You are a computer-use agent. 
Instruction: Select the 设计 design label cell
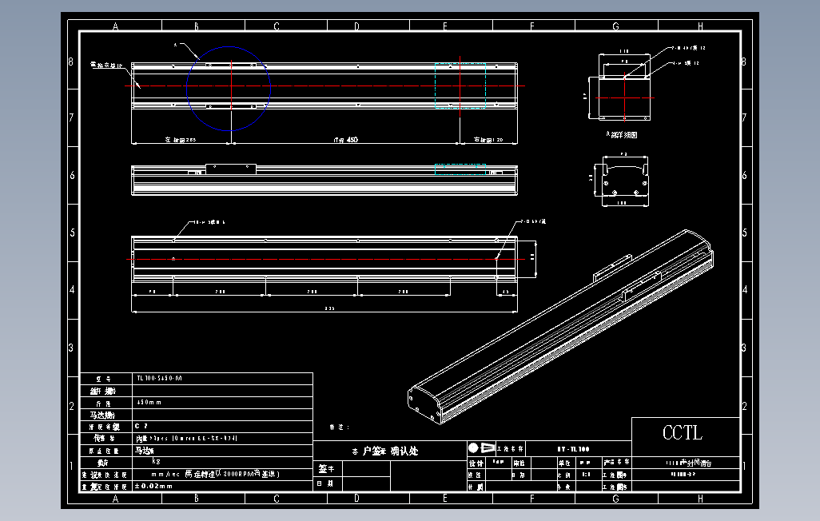(x=476, y=463)
